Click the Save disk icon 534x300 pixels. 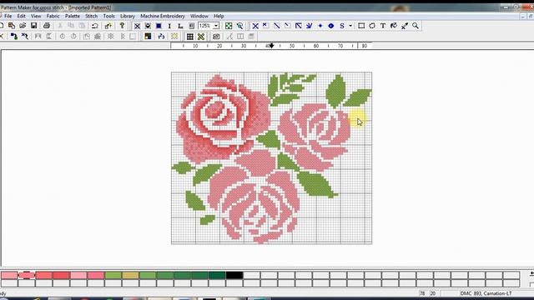pos(33,26)
